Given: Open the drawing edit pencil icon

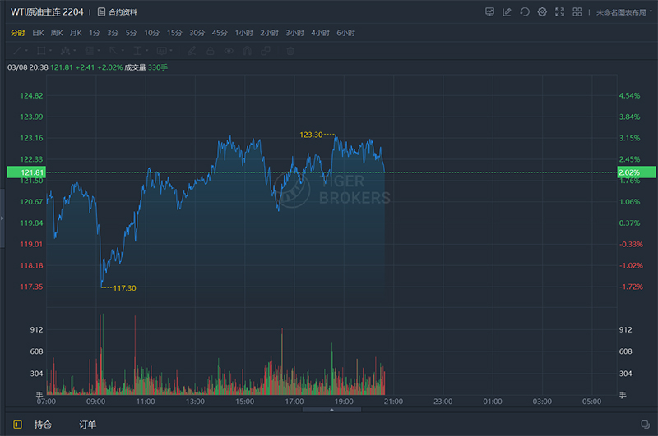Looking at the screenshot, I should (507, 12).
